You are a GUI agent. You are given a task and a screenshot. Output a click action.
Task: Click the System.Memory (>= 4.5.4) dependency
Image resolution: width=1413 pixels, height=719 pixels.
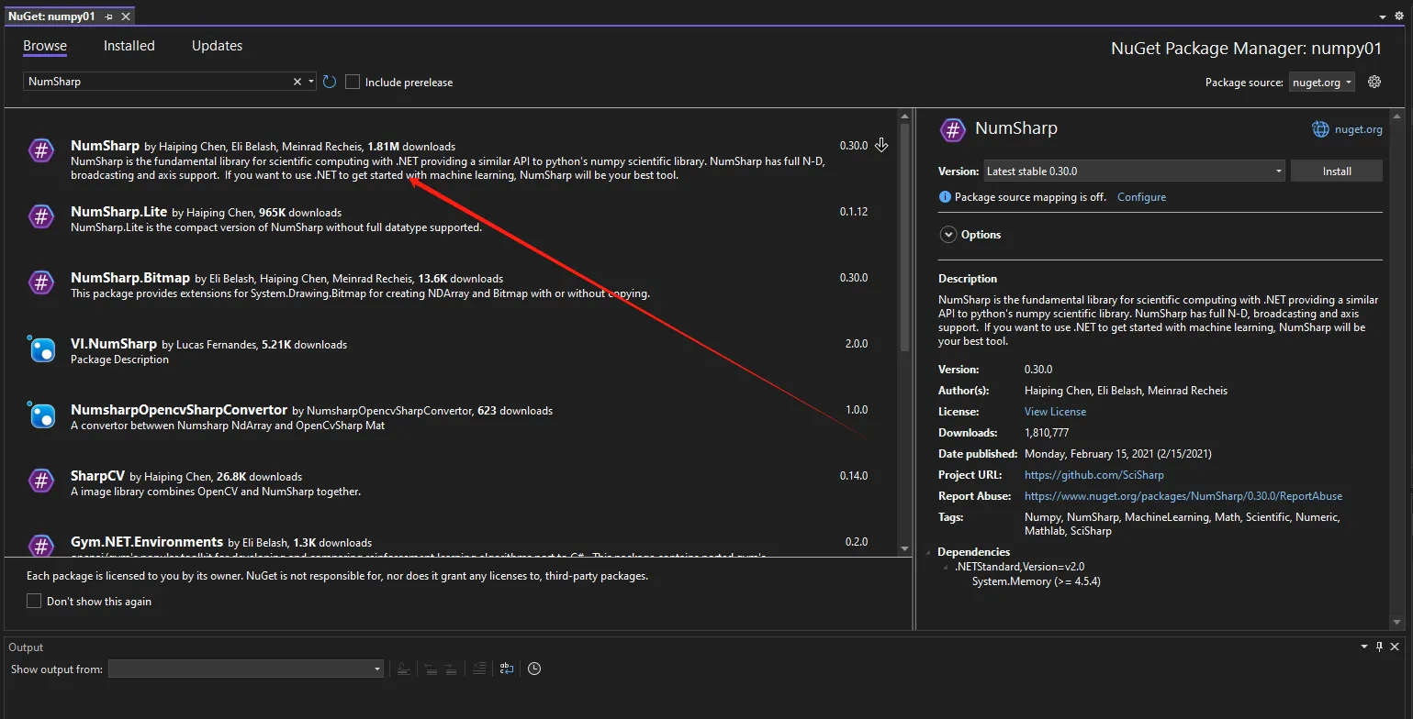tap(1037, 581)
